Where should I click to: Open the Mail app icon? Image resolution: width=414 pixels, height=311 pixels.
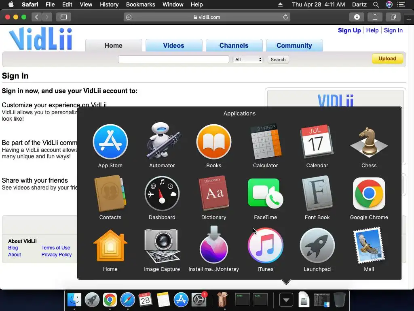point(369,245)
